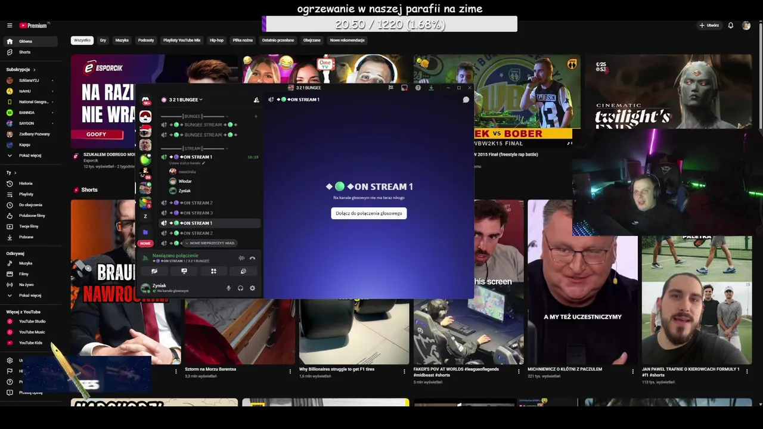
Task: Jump to NOWE NIEPRZECZYT. WIAD. pill
Action: 210,243
